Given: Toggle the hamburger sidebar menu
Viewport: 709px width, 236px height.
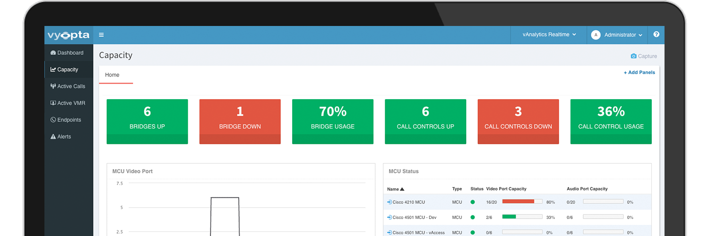Looking at the screenshot, I should coord(101,35).
